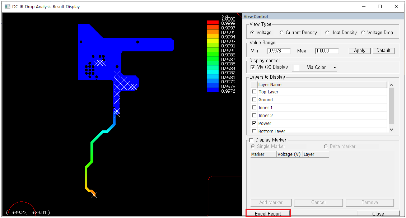Reset range with Default button
The width and height of the screenshot is (406, 218).
tap(383, 51)
